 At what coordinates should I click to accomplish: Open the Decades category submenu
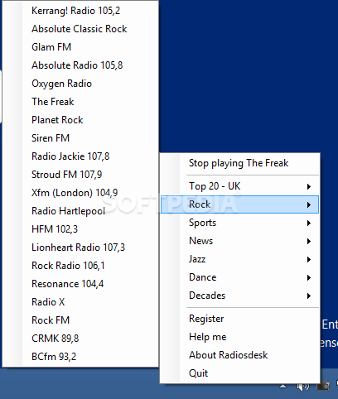239,296
